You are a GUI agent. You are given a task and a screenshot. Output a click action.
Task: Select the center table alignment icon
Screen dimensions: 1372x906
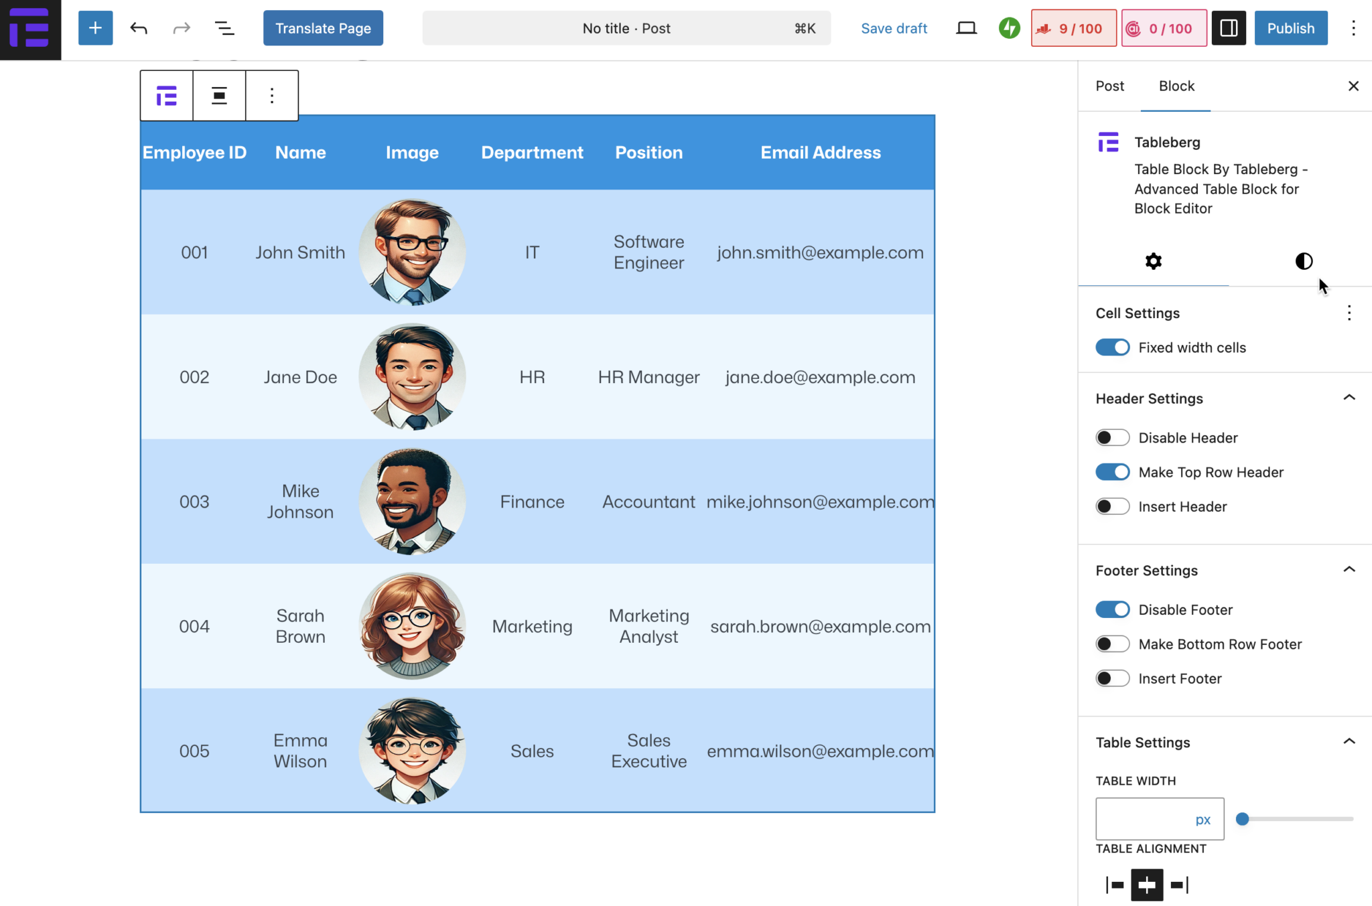(x=1146, y=884)
